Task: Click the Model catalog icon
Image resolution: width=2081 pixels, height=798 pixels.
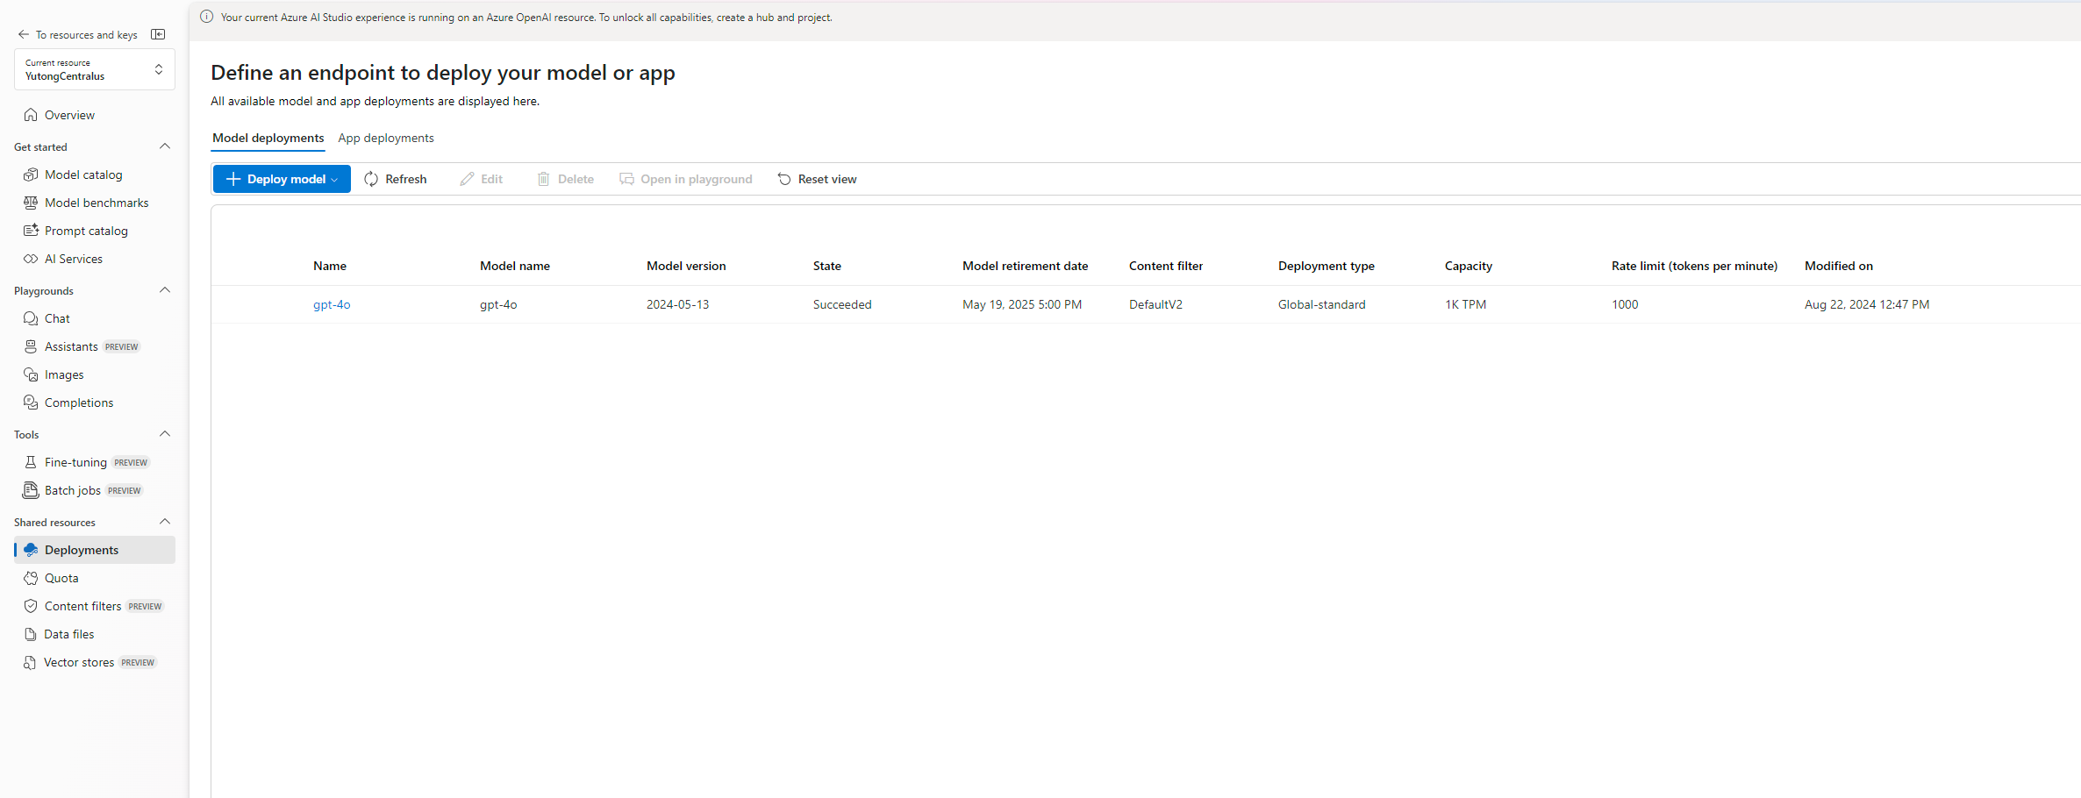Action: pyautogui.click(x=31, y=175)
